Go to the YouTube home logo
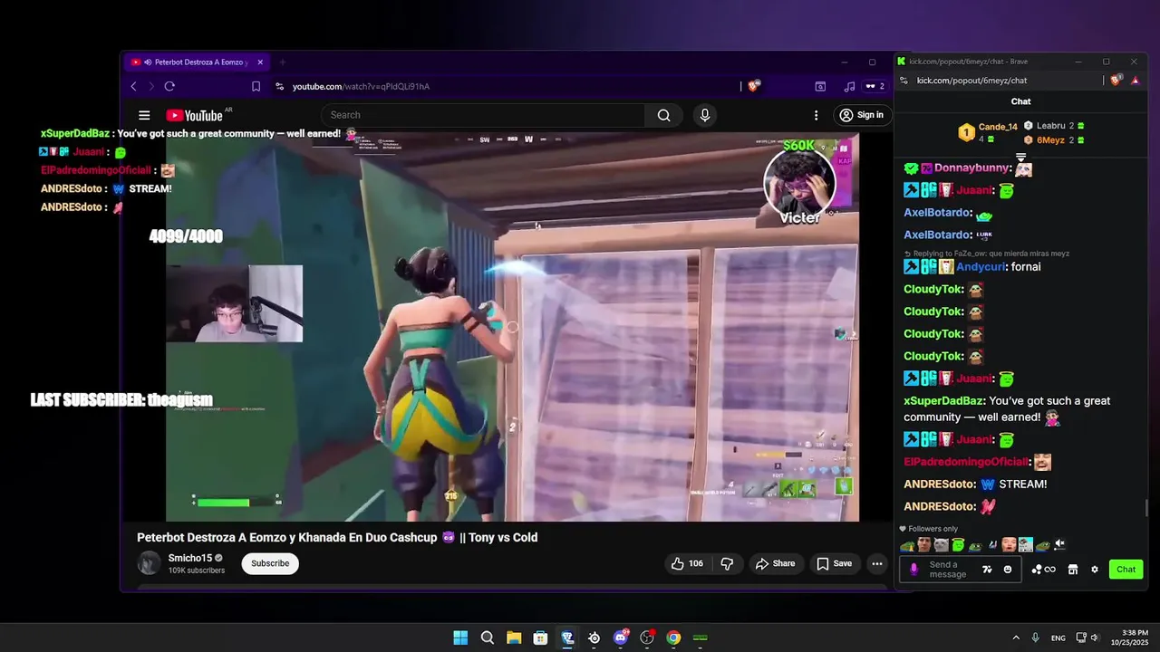The image size is (1160, 652). pos(194,115)
